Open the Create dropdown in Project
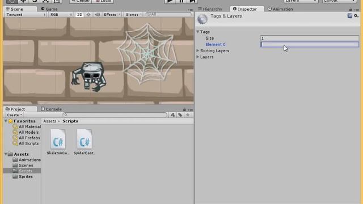Screen dimensions: 363x204 pyautogui.click(x=14, y=115)
